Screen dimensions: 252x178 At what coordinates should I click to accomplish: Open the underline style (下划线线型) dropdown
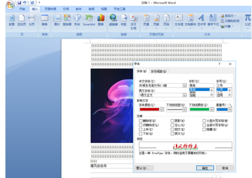[x=184, y=109]
